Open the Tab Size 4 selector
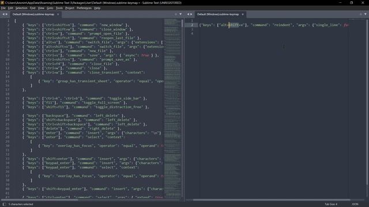This screenshot has height=207, width=369. pos(331,204)
